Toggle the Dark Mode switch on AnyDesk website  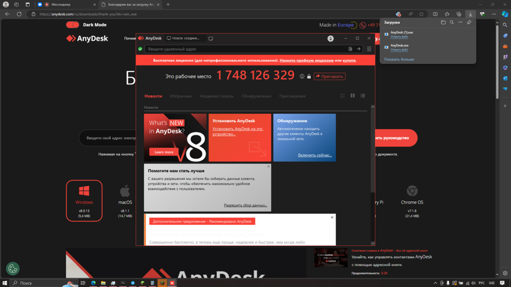point(73,25)
